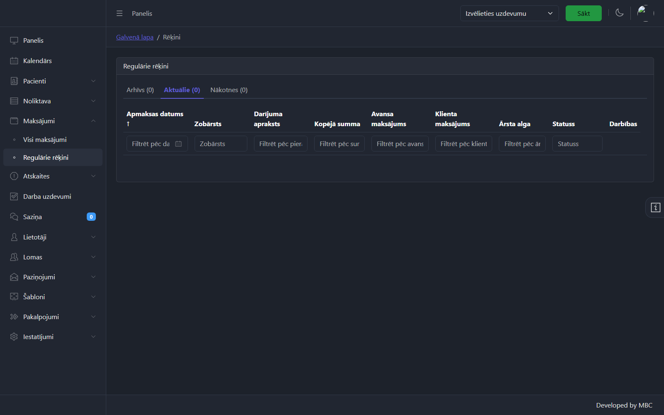Follow the Galvenā lapa breadcrumb link
664x415 pixels.
(x=135, y=37)
